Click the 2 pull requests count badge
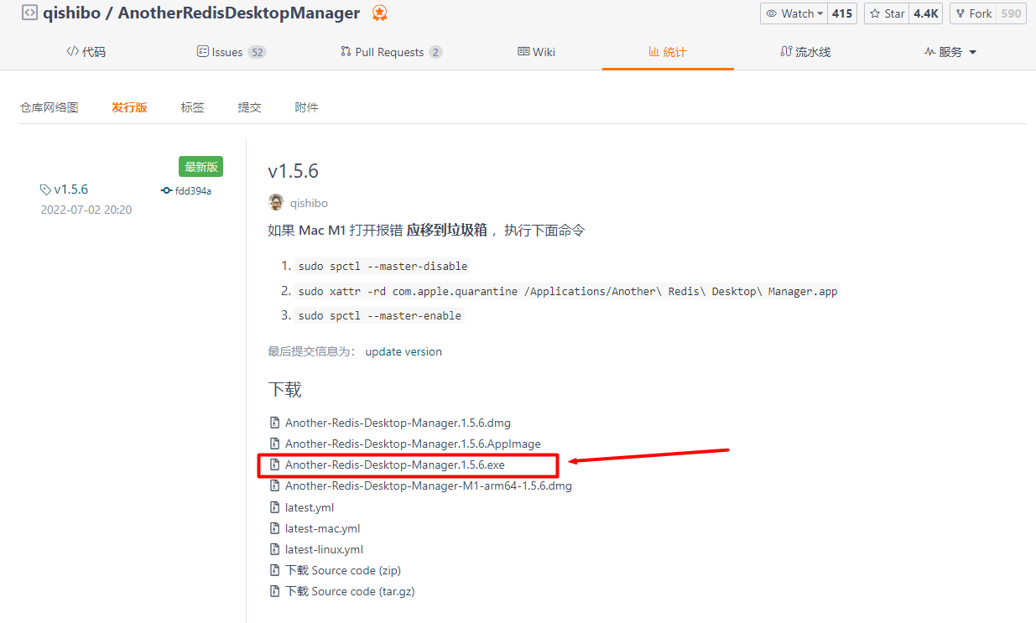Screen dimensions: 1036x623 click(x=435, y=52)
